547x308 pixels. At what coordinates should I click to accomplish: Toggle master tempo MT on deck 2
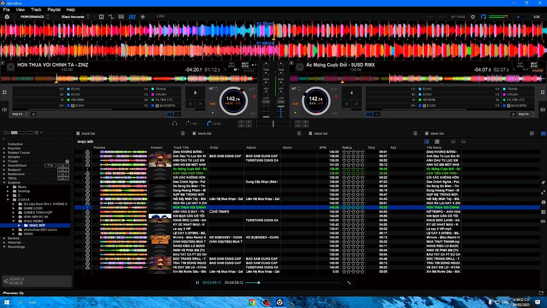pyautogui.click(x=335, y=113)
